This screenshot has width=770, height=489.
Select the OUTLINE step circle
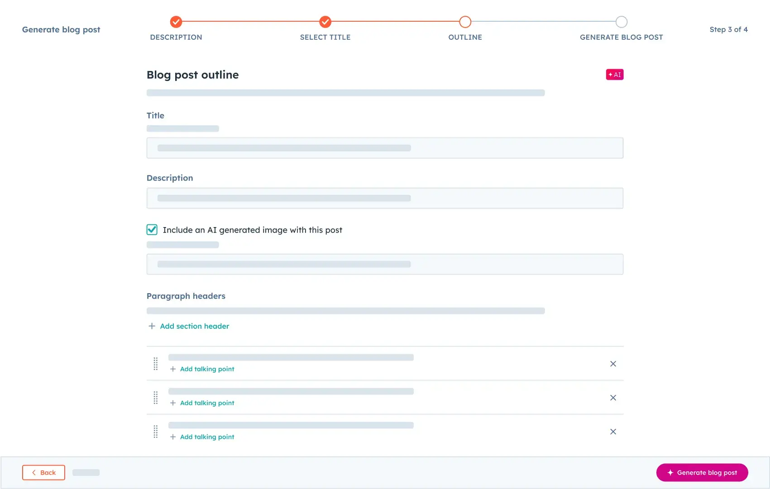pos(465,22)
